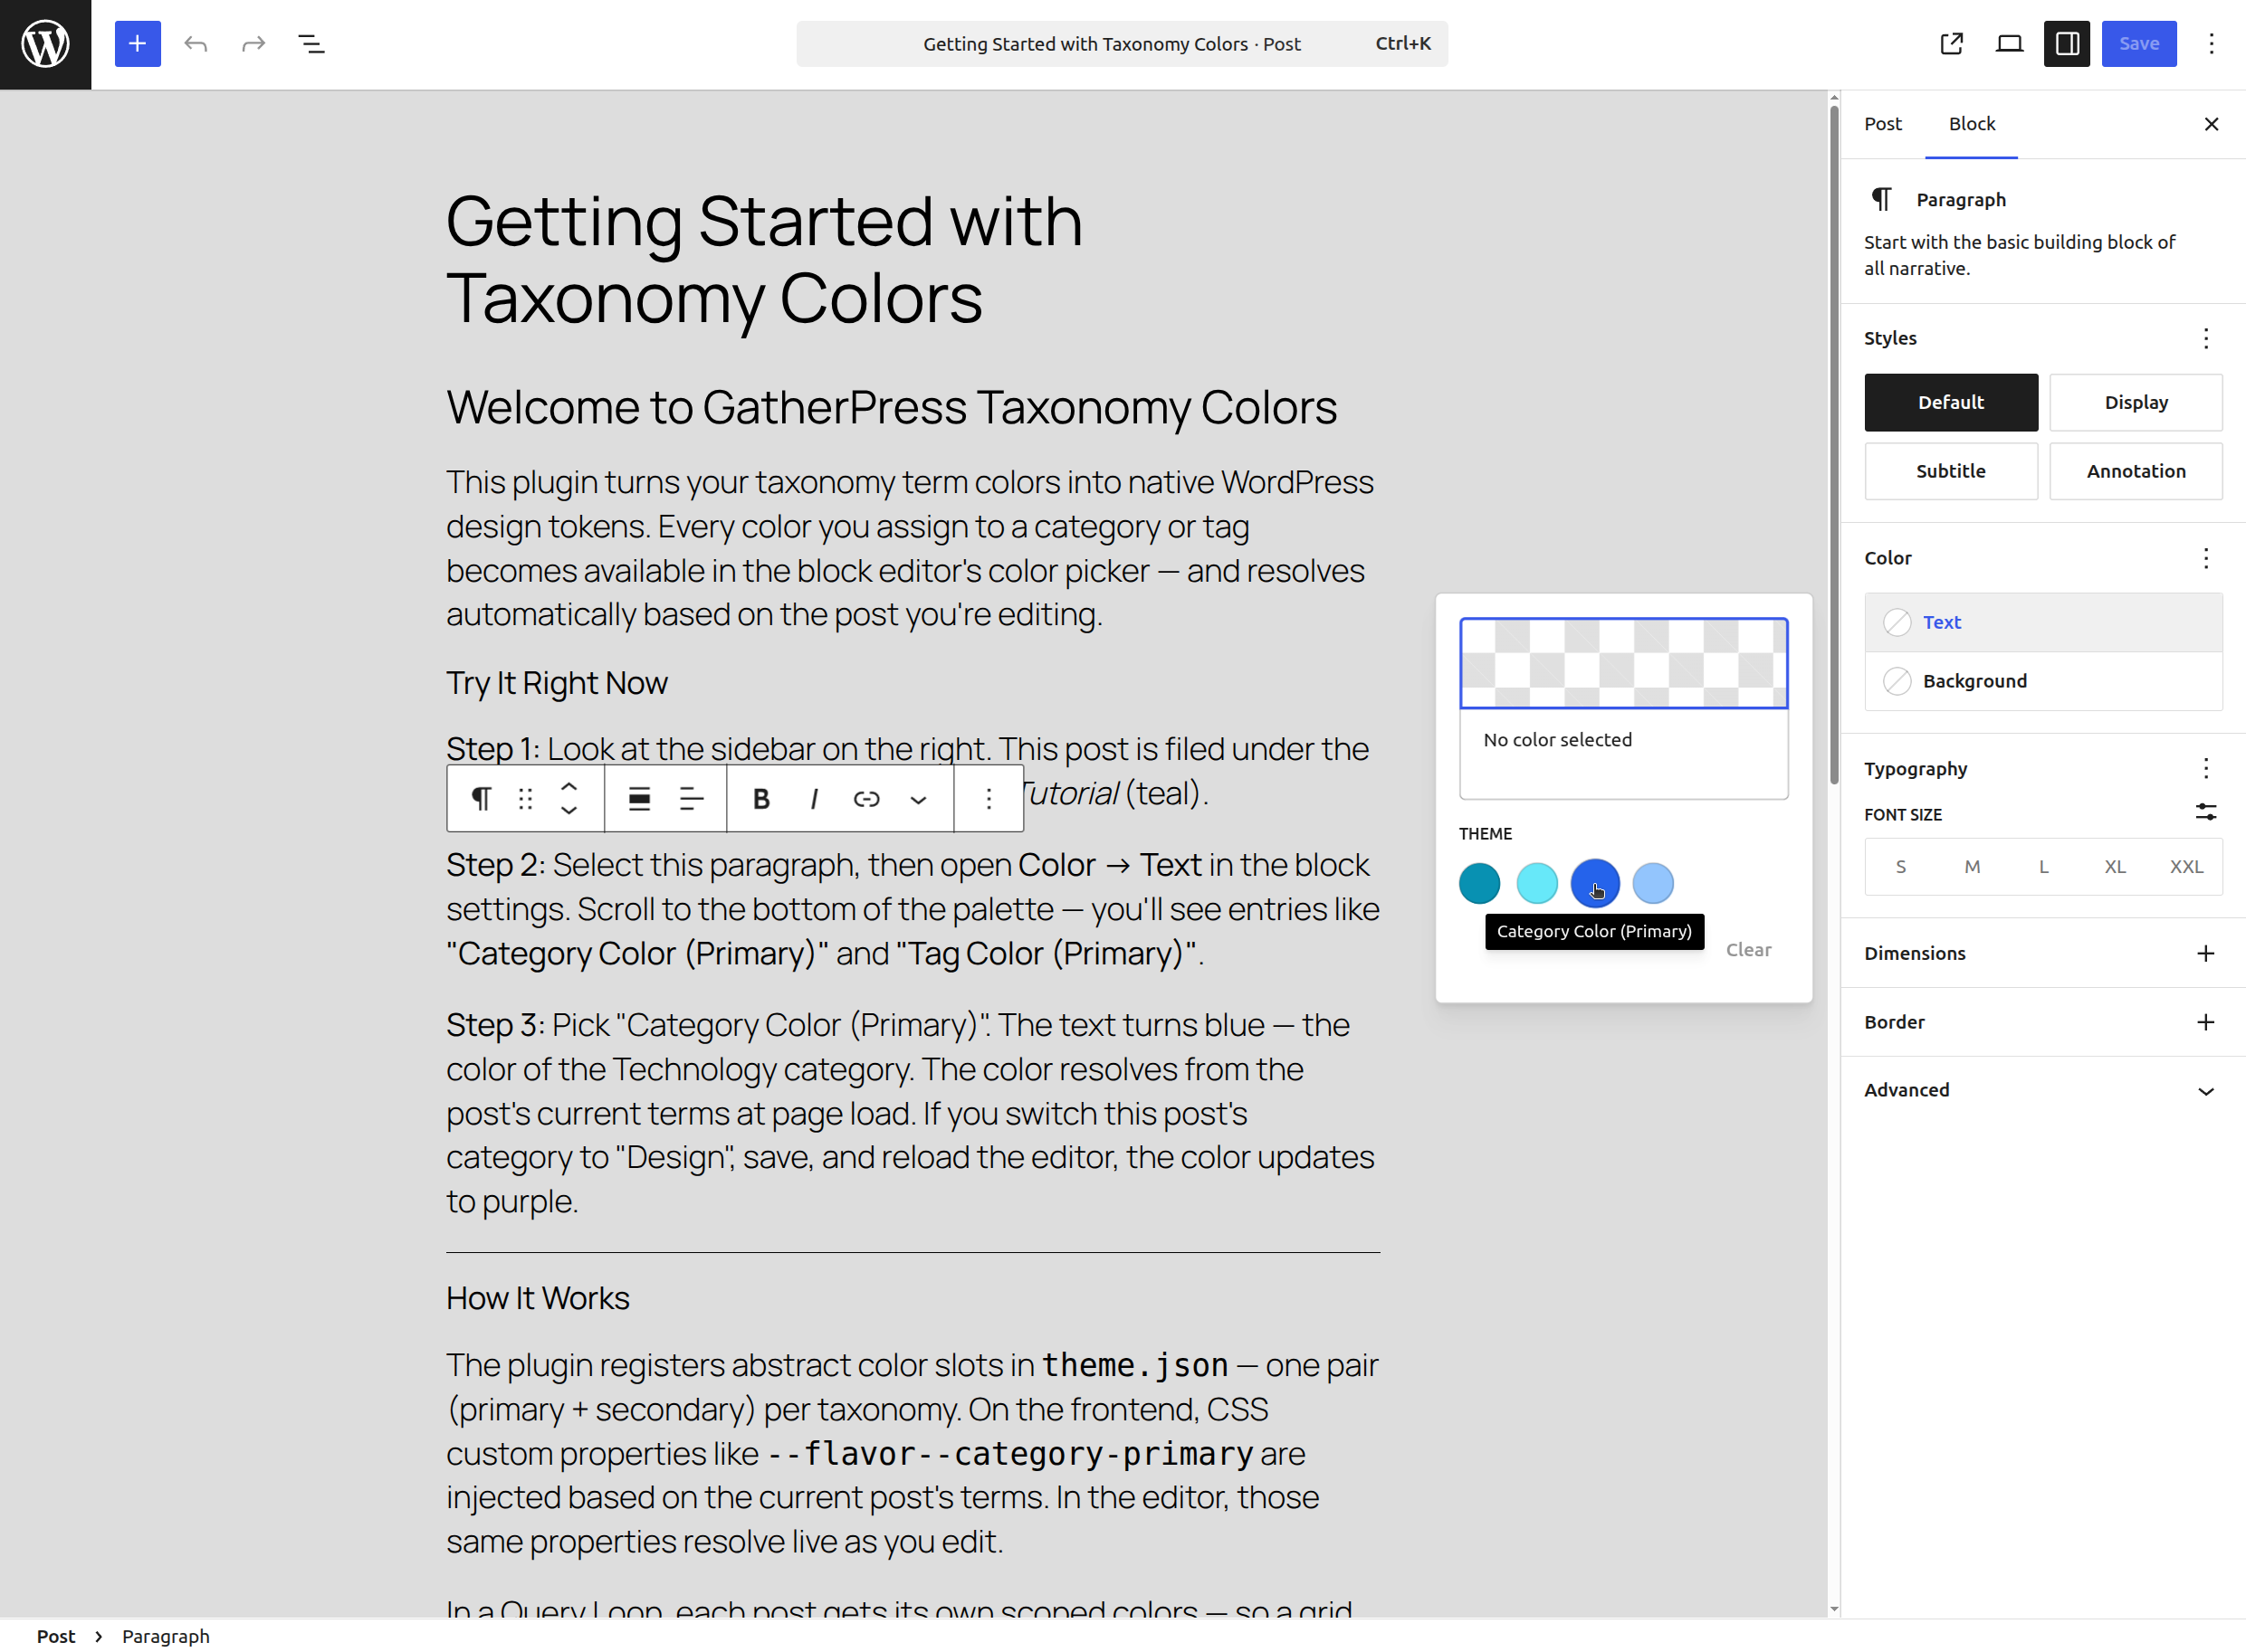2246x1652 pixels.
Task: Click the paragraph block type icon in toolbar
Action: point(482,798)
